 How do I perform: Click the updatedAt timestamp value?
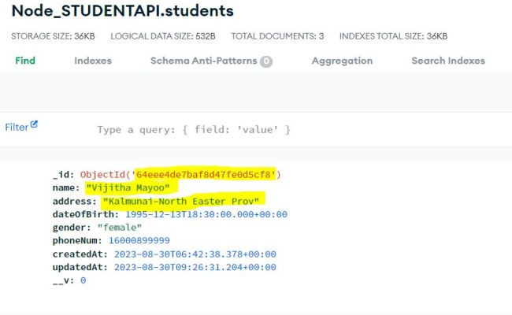[195, 267]
